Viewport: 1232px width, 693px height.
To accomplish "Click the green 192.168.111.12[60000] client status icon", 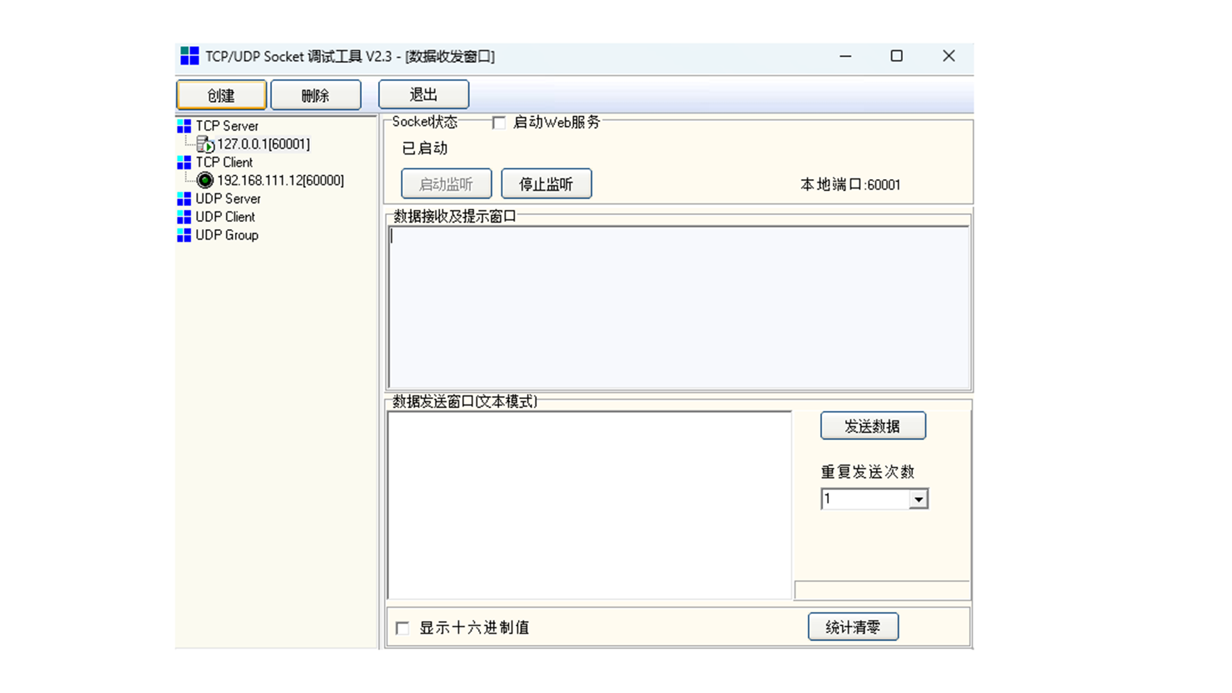I will [205, 180].
